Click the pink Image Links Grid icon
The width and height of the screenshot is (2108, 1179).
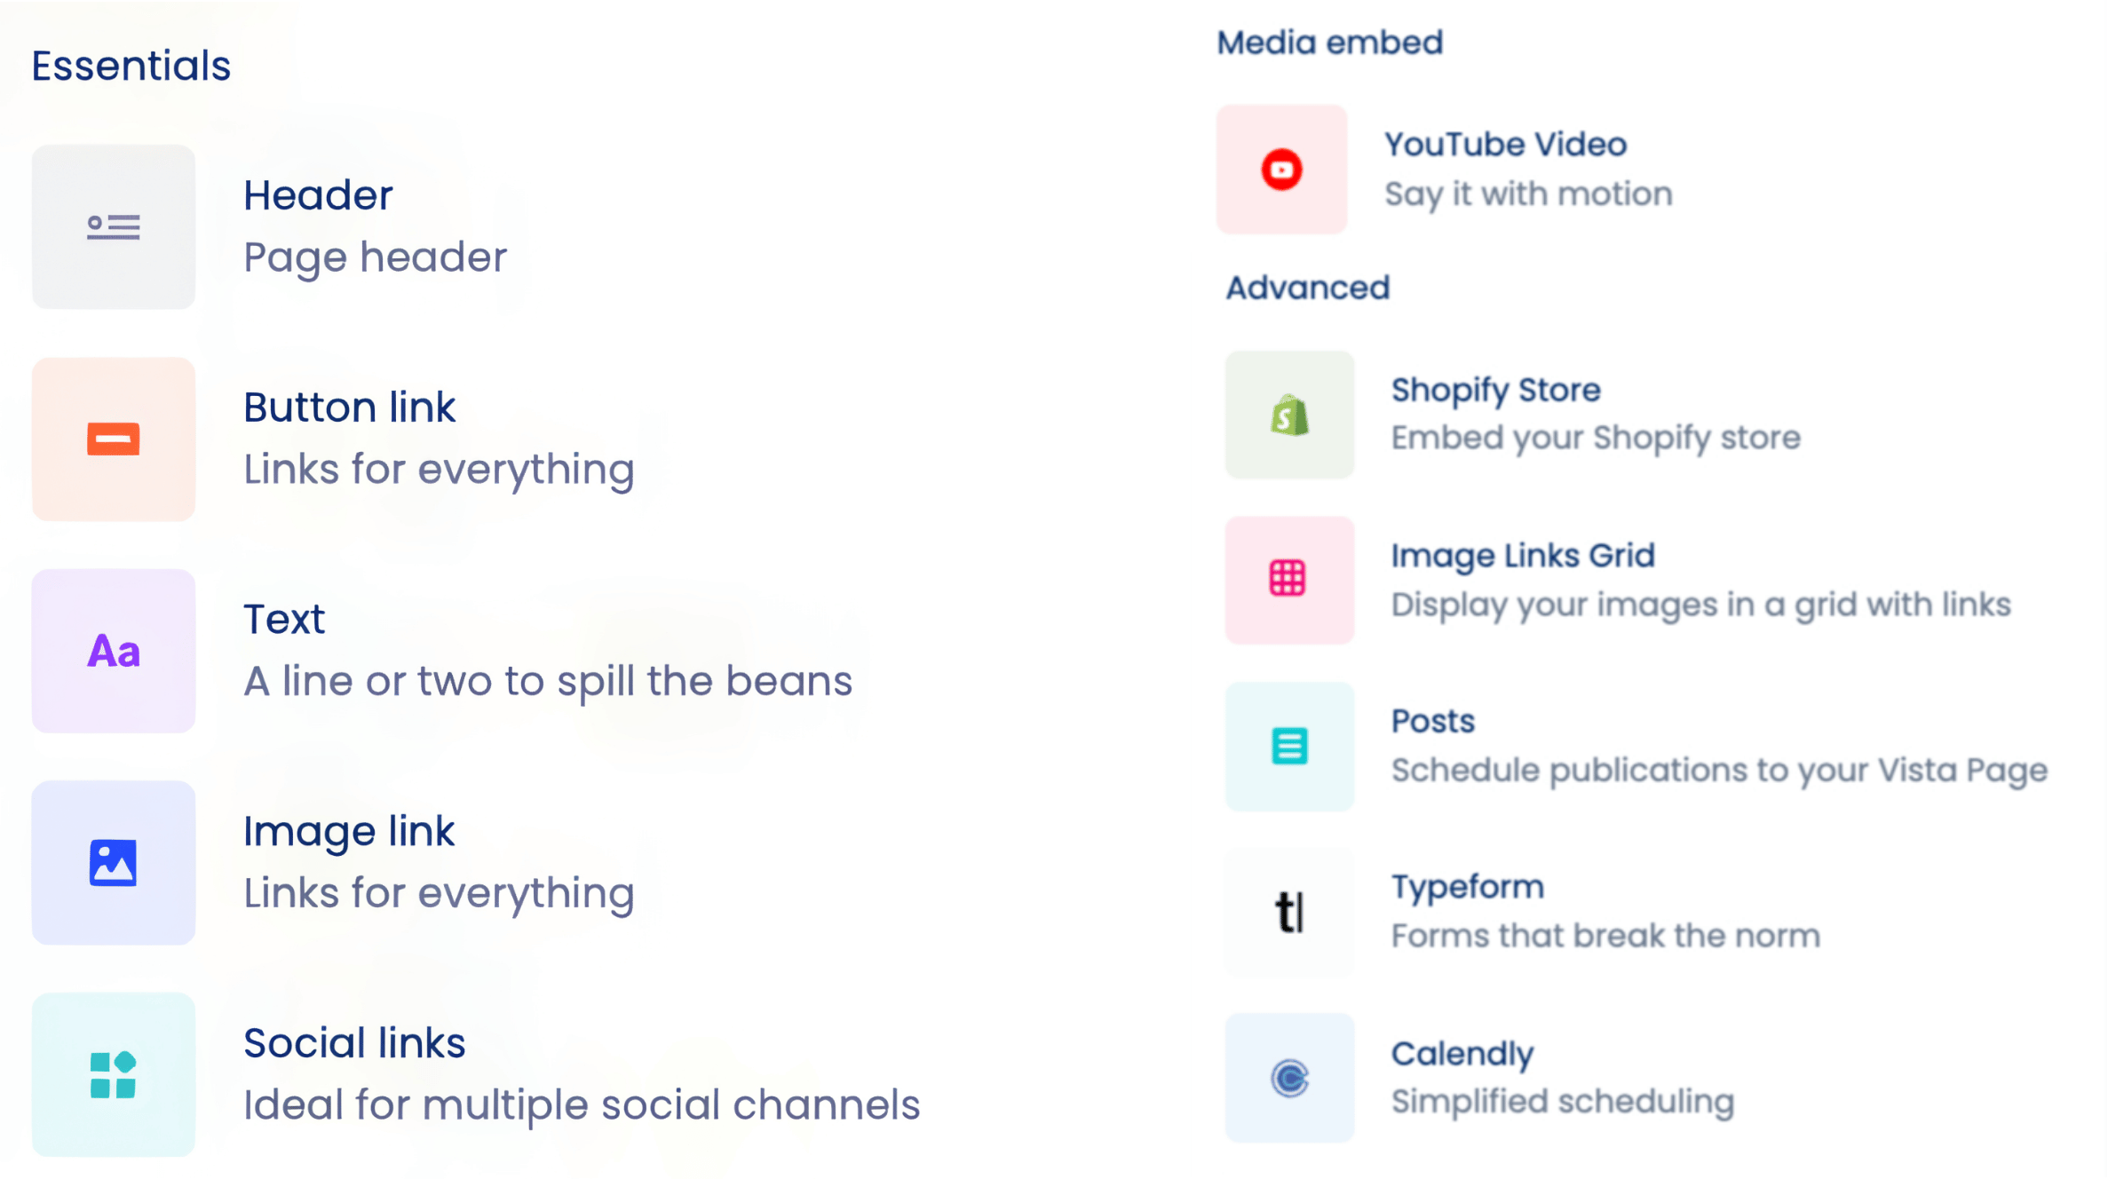click(1289, 580)
